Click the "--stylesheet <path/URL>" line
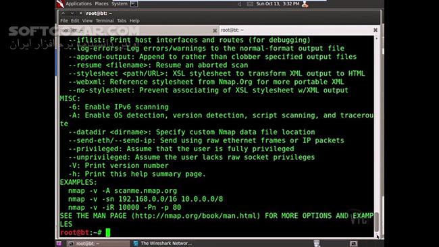439x247 pixels. point(217,74)
